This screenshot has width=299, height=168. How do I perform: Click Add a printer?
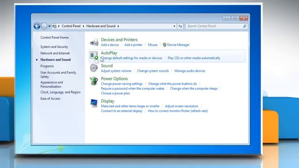tap(133, 45)
